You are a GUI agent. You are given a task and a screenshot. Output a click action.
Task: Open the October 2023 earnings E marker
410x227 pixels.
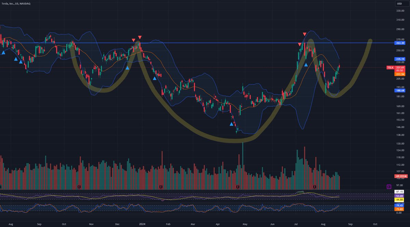coord(79,187)
